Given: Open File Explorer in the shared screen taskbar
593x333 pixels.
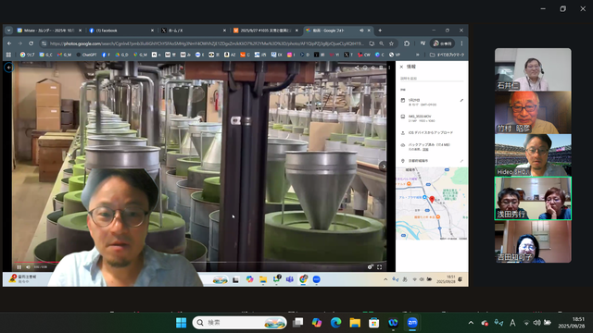Looking at the screenshot, I should point(263,279).
